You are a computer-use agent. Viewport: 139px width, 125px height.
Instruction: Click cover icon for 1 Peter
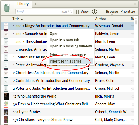(x=6, y=65)
